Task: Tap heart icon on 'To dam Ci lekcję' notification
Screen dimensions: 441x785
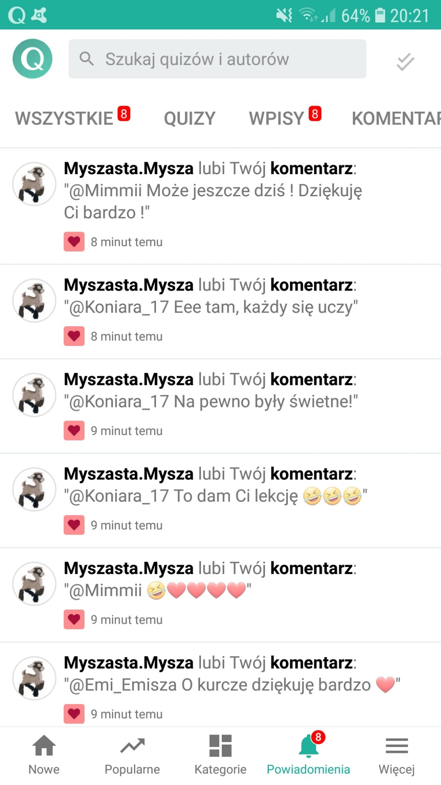Action: pos(74,525)
